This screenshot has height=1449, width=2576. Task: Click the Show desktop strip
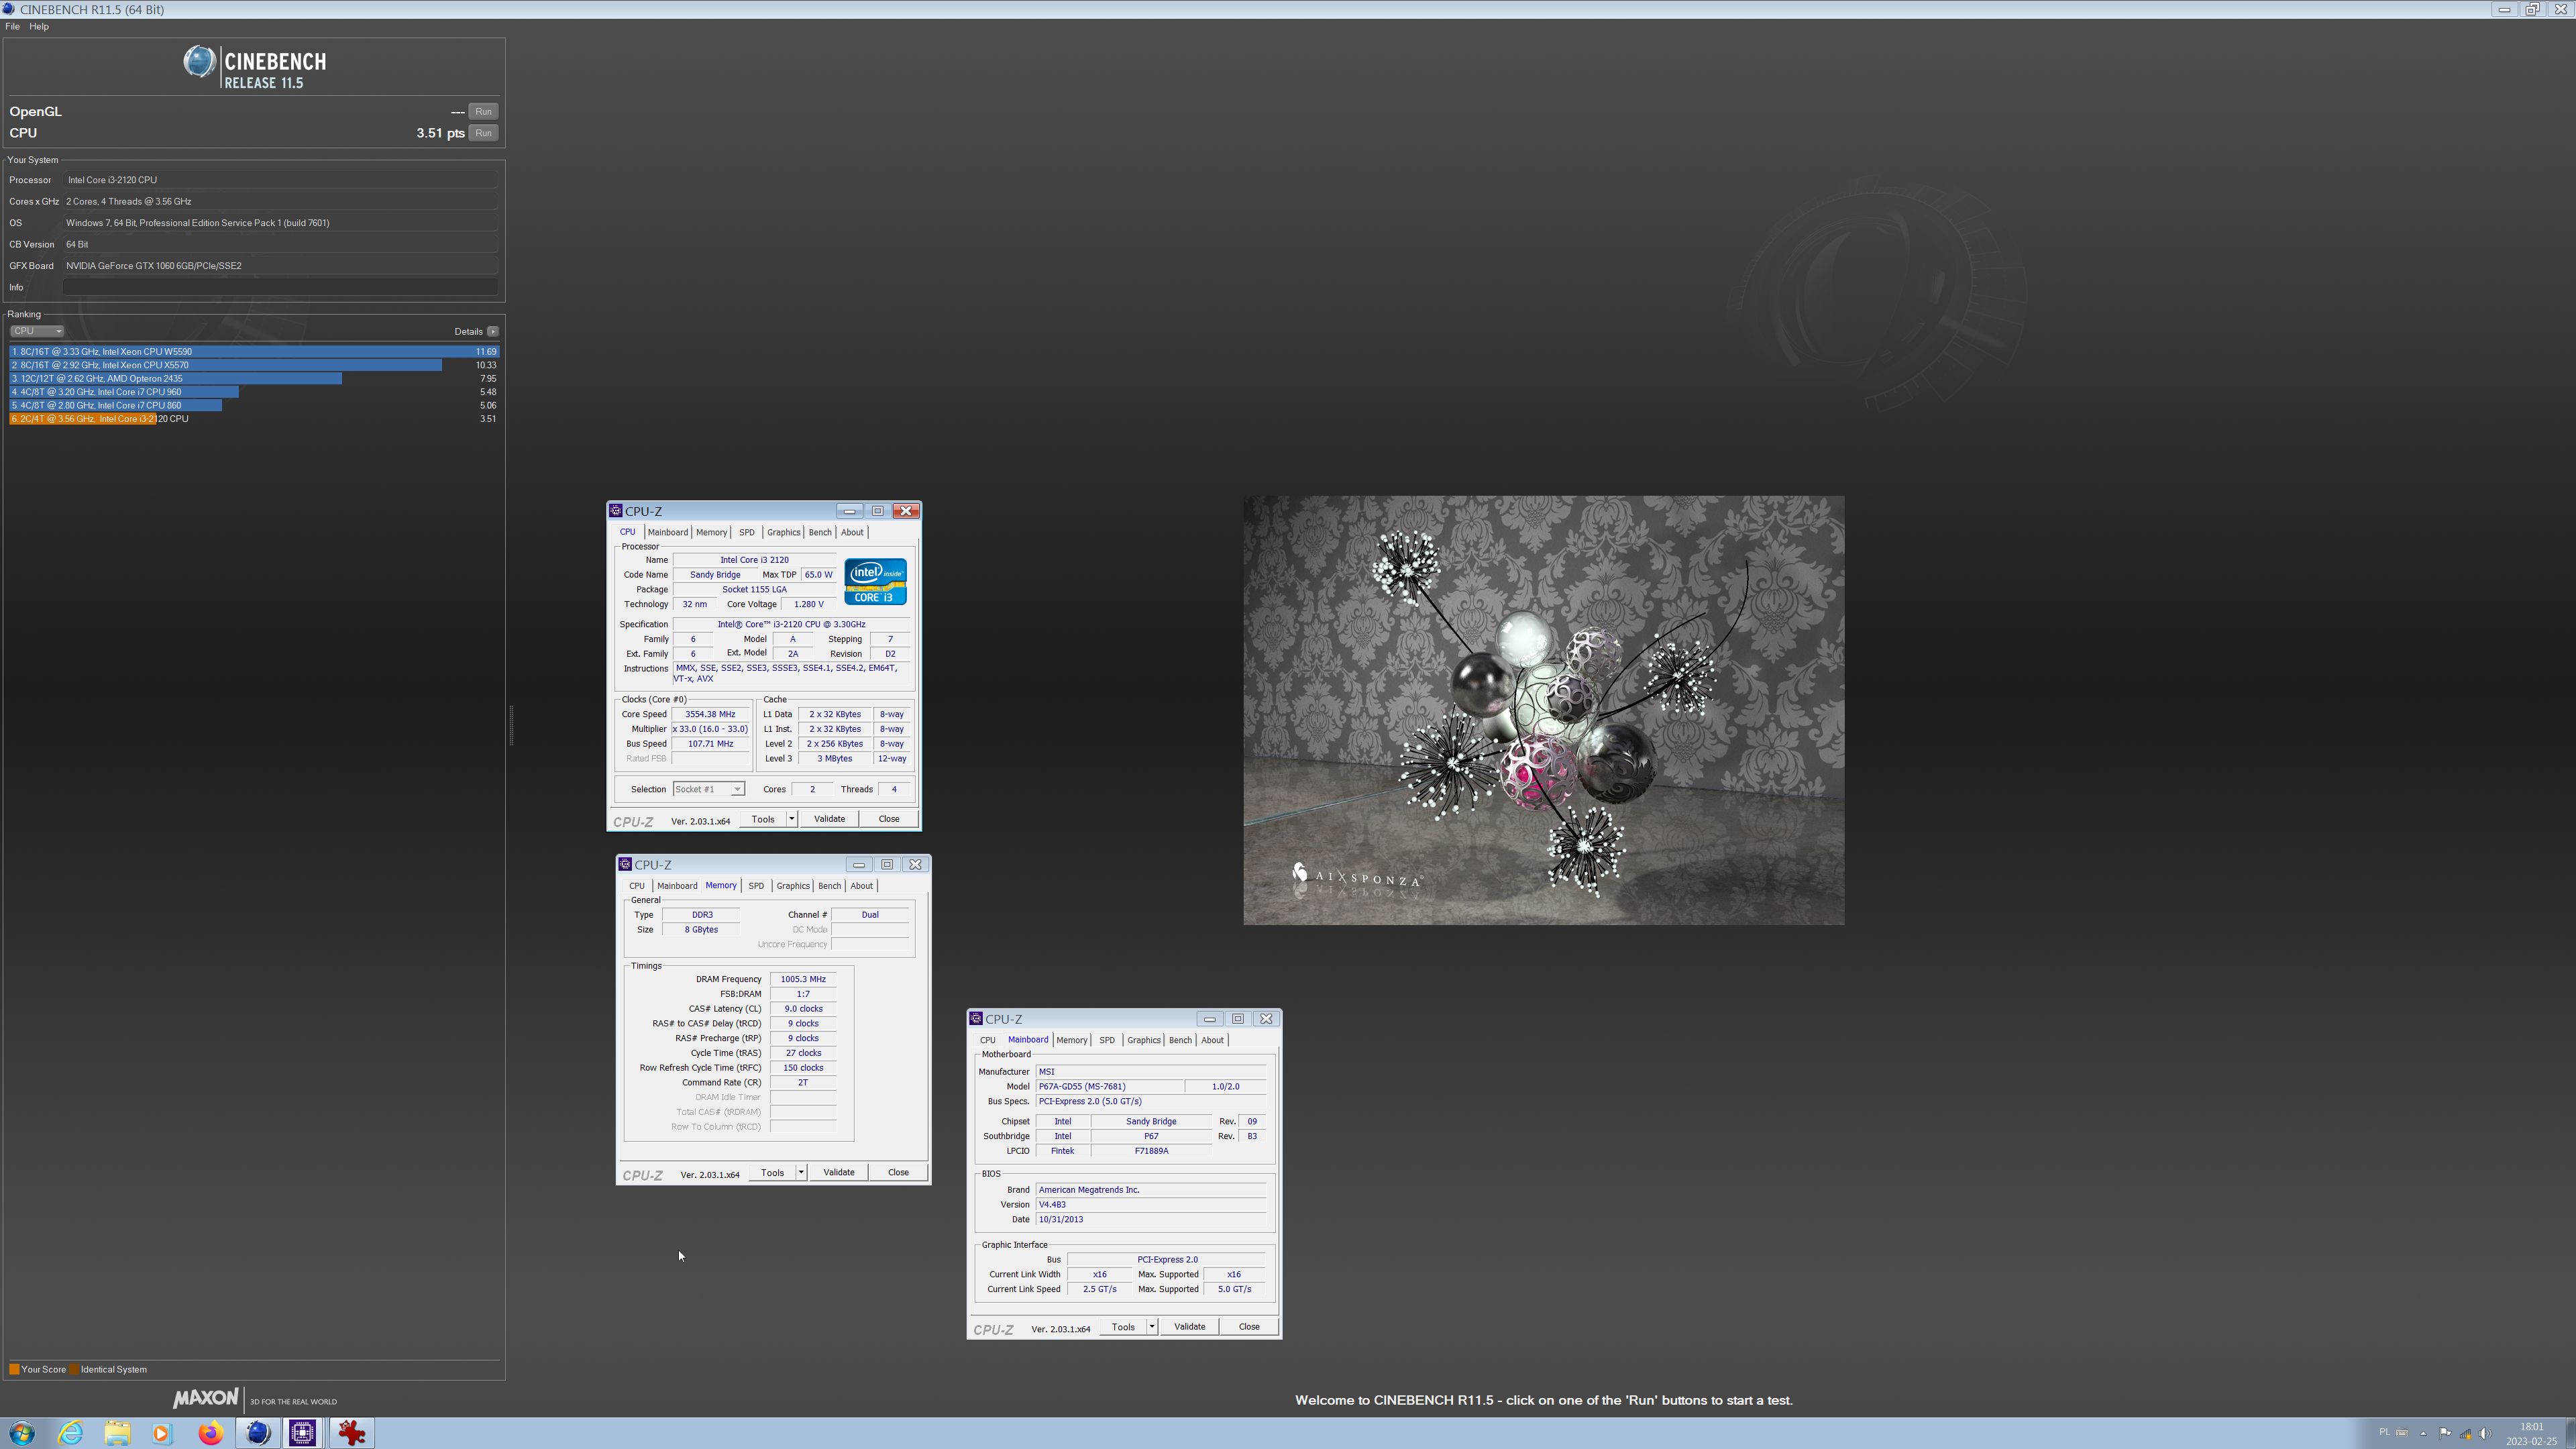point(2571,1433)
